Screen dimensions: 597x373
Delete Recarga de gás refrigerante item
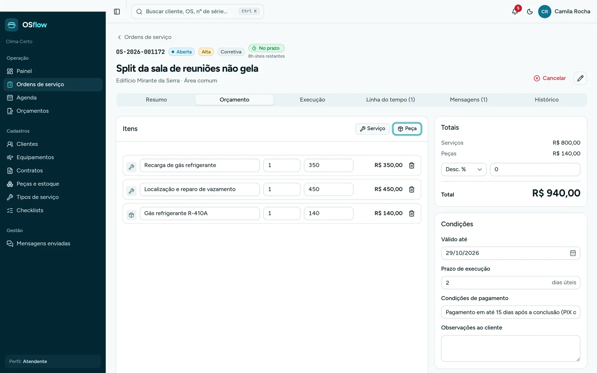[412, 165]
